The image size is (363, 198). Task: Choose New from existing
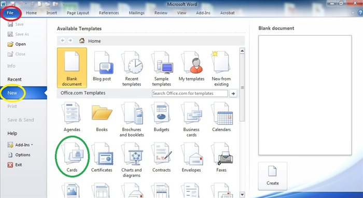tap(221, 69)
